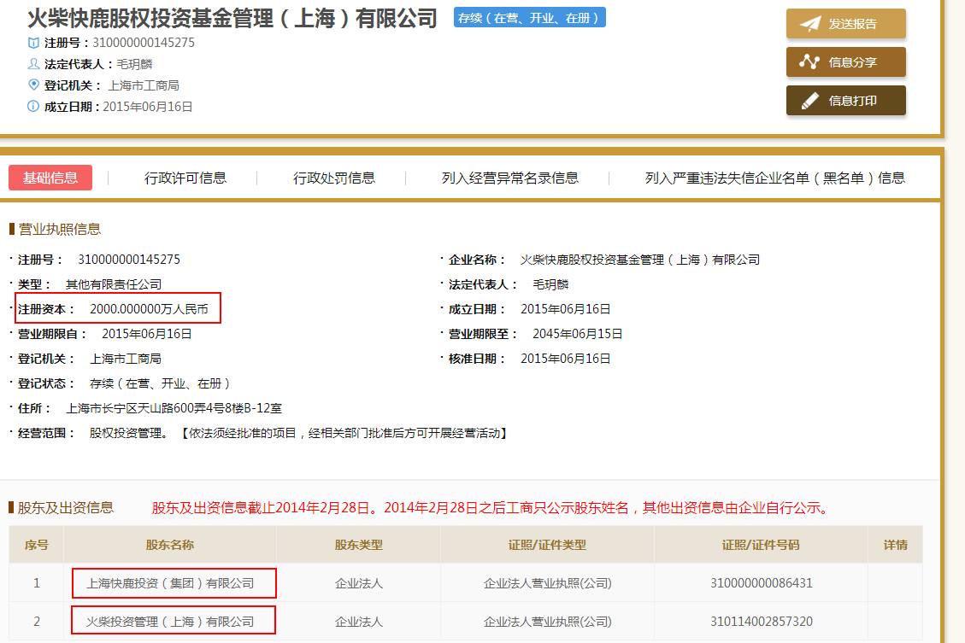Click the 营业期限至 date 2045年06月15日
The image size is (965, 643).
click(577, 334)
